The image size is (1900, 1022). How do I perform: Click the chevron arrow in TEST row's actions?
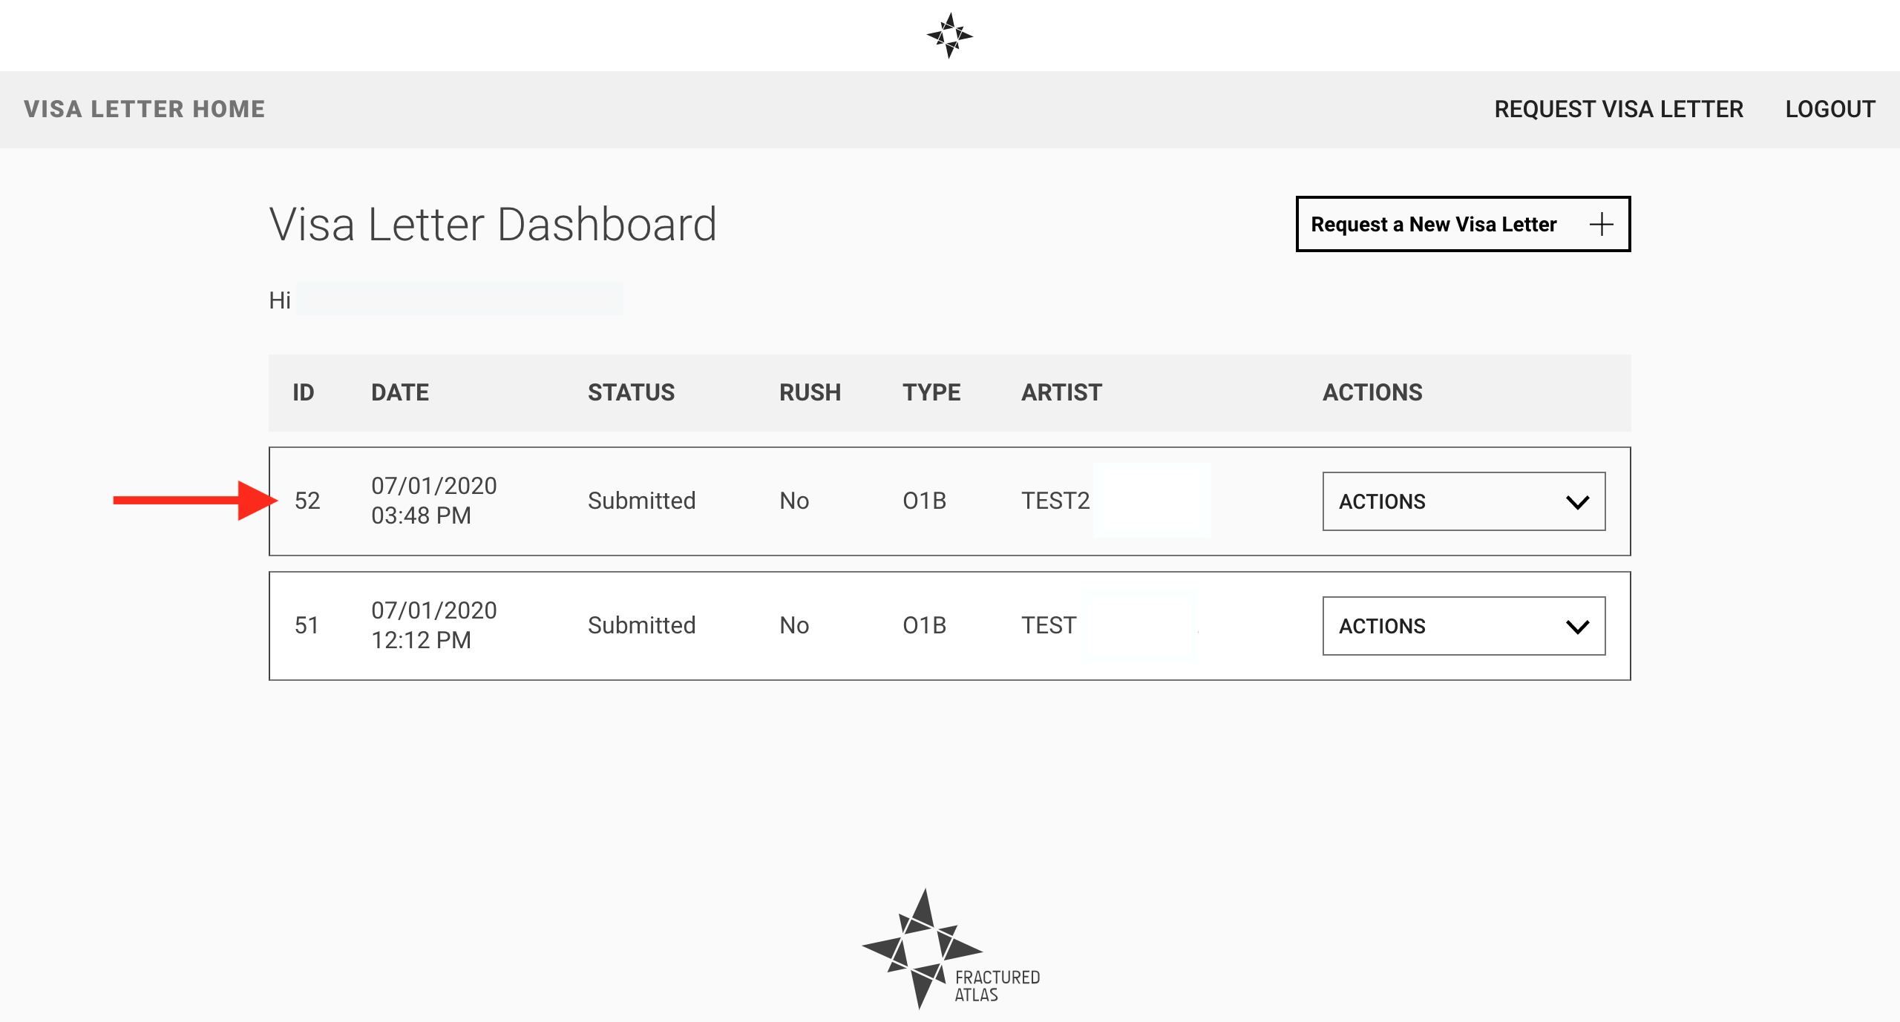[1577, 627]
